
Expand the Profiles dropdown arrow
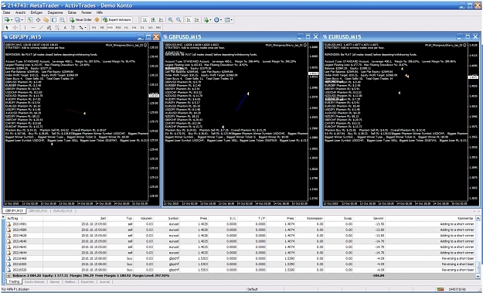pyautogui.click(x=22, y=20)
